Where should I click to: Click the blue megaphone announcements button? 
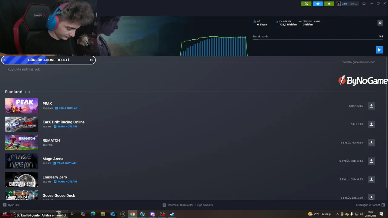pyautogui.click(x=318, y=4)
